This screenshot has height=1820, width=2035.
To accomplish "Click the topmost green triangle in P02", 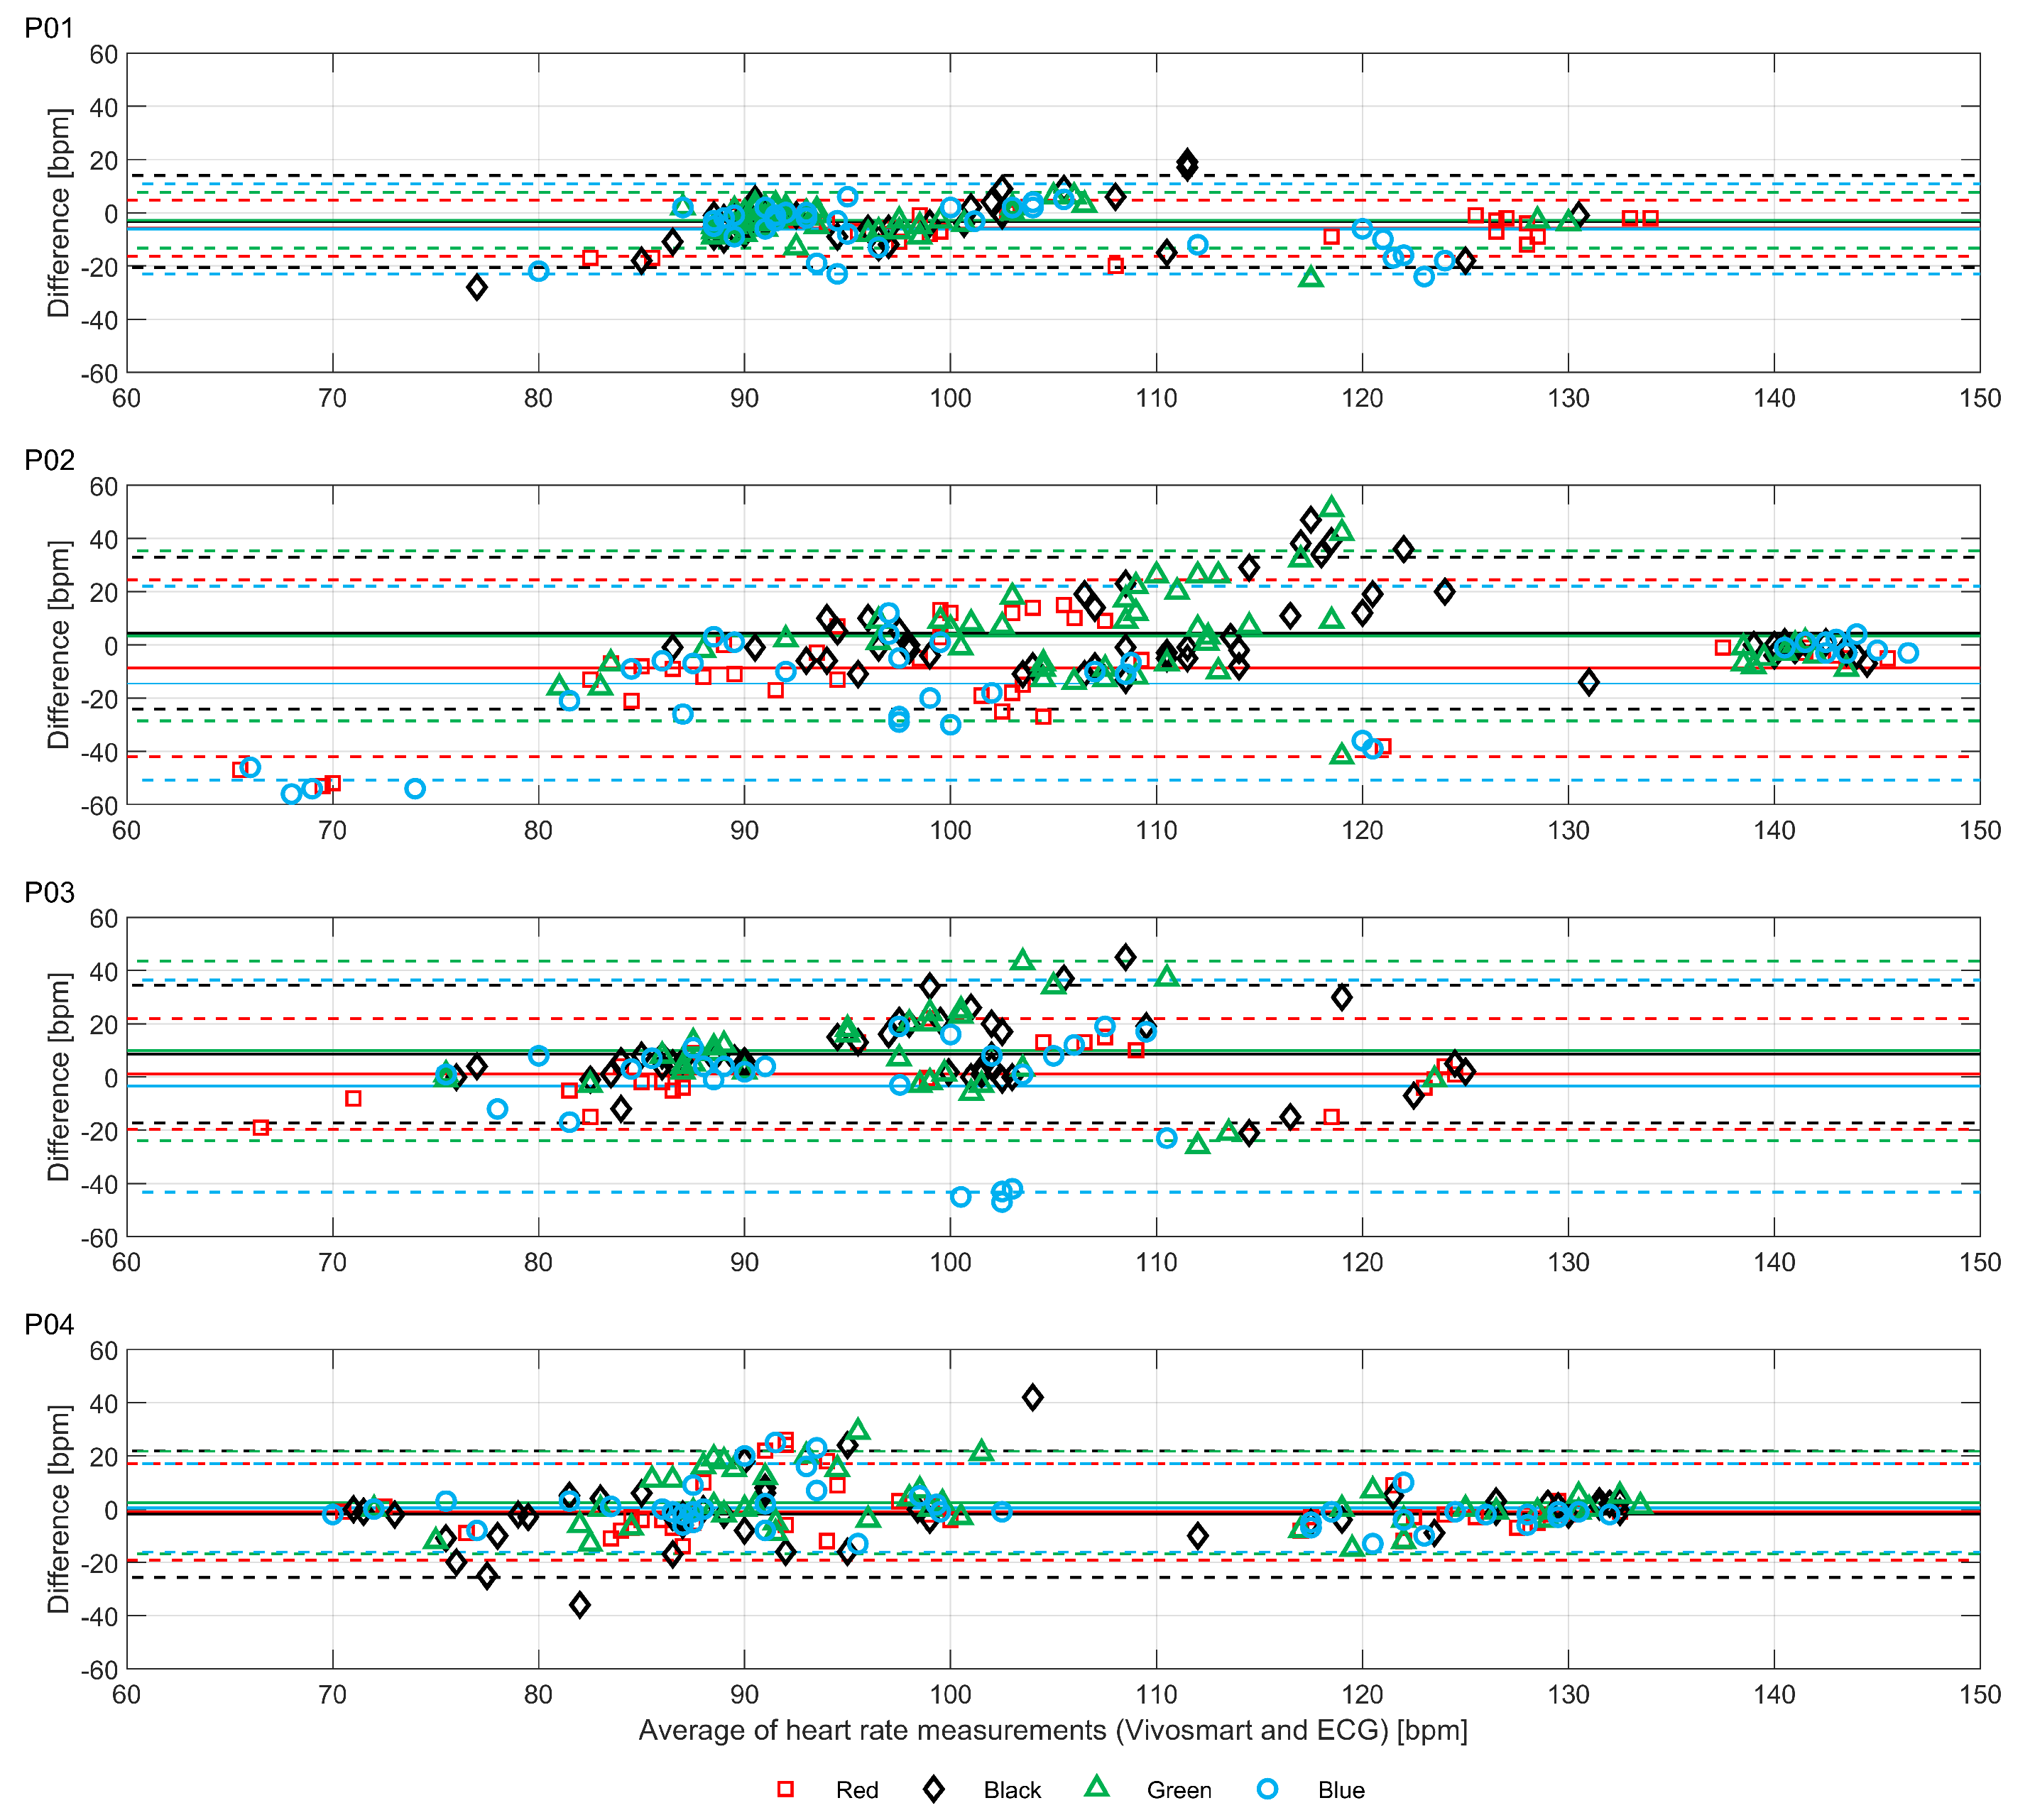I will click(x=1331, y=508).
